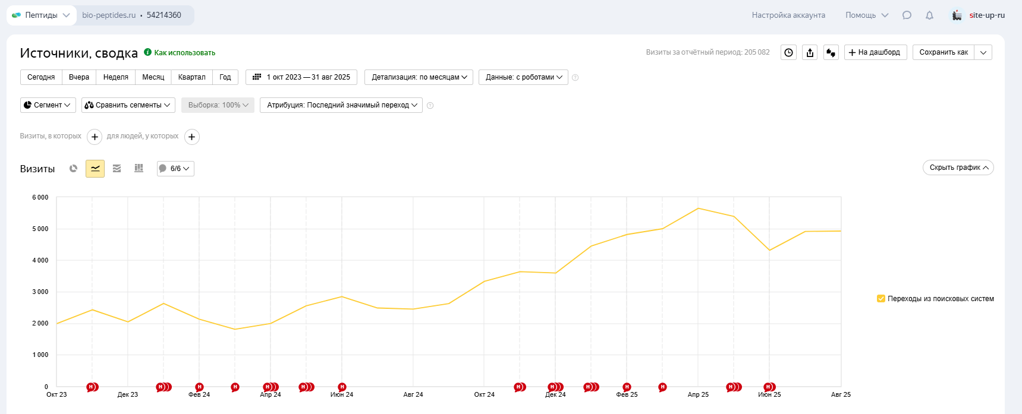
Task: Open "Данные: с роботами" dropdown
Action: (523, 77)
